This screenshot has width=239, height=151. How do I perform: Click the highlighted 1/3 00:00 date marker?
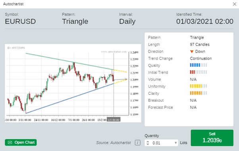[x=114, y=120]
